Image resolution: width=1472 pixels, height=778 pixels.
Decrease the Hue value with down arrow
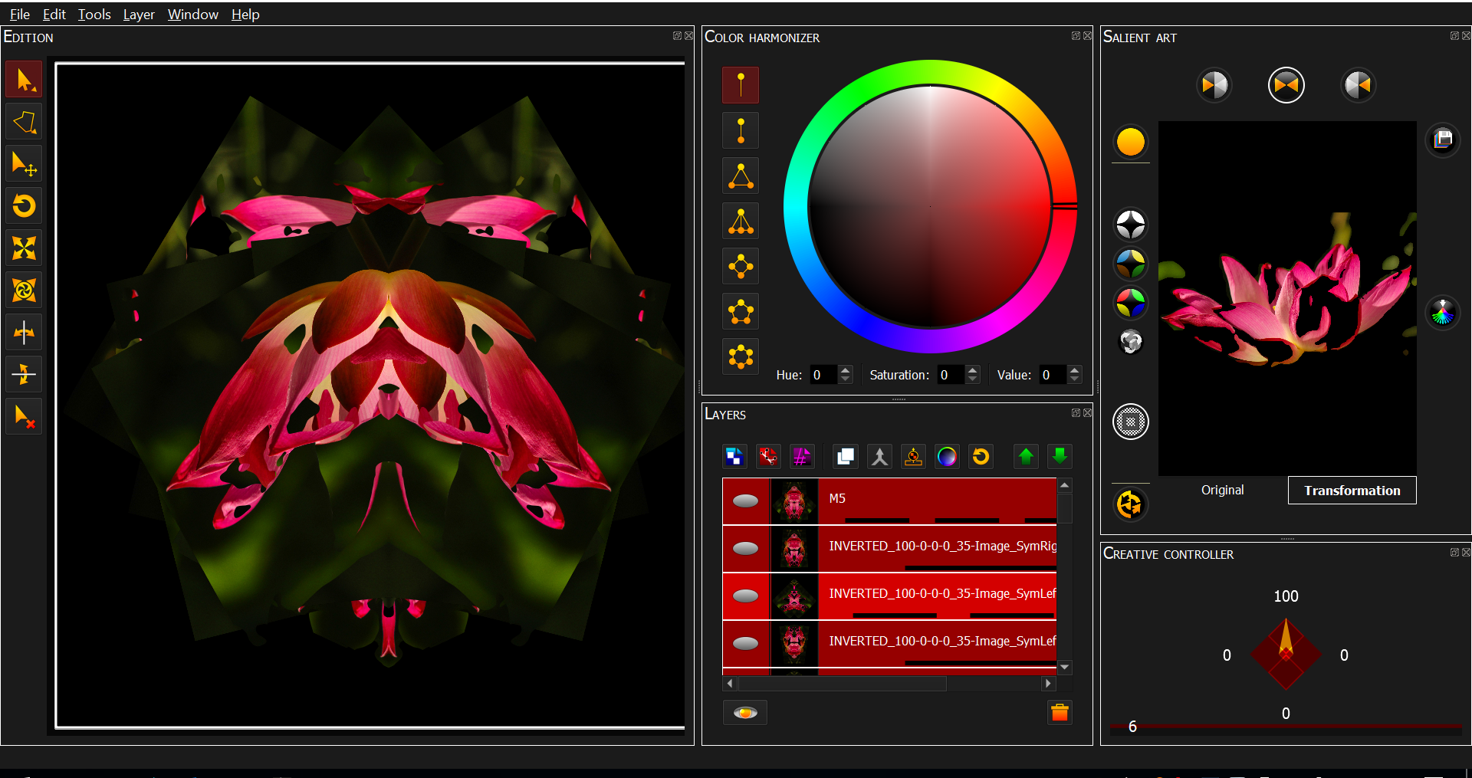coord(845,379)
